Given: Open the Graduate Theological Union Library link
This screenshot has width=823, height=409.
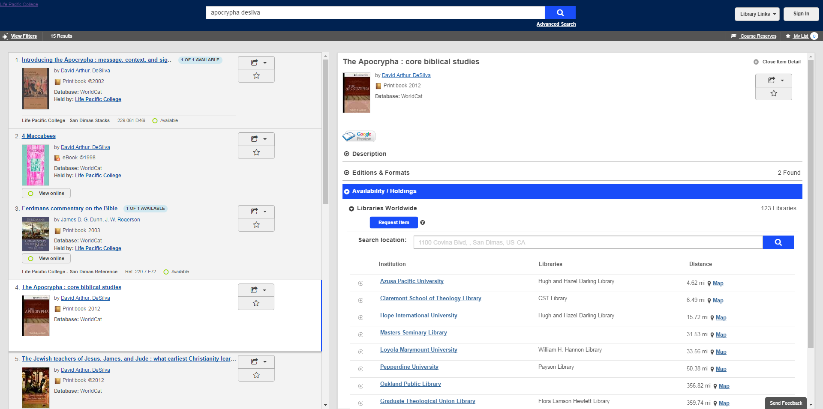Looking at the screenshot, I should (427, 401).
